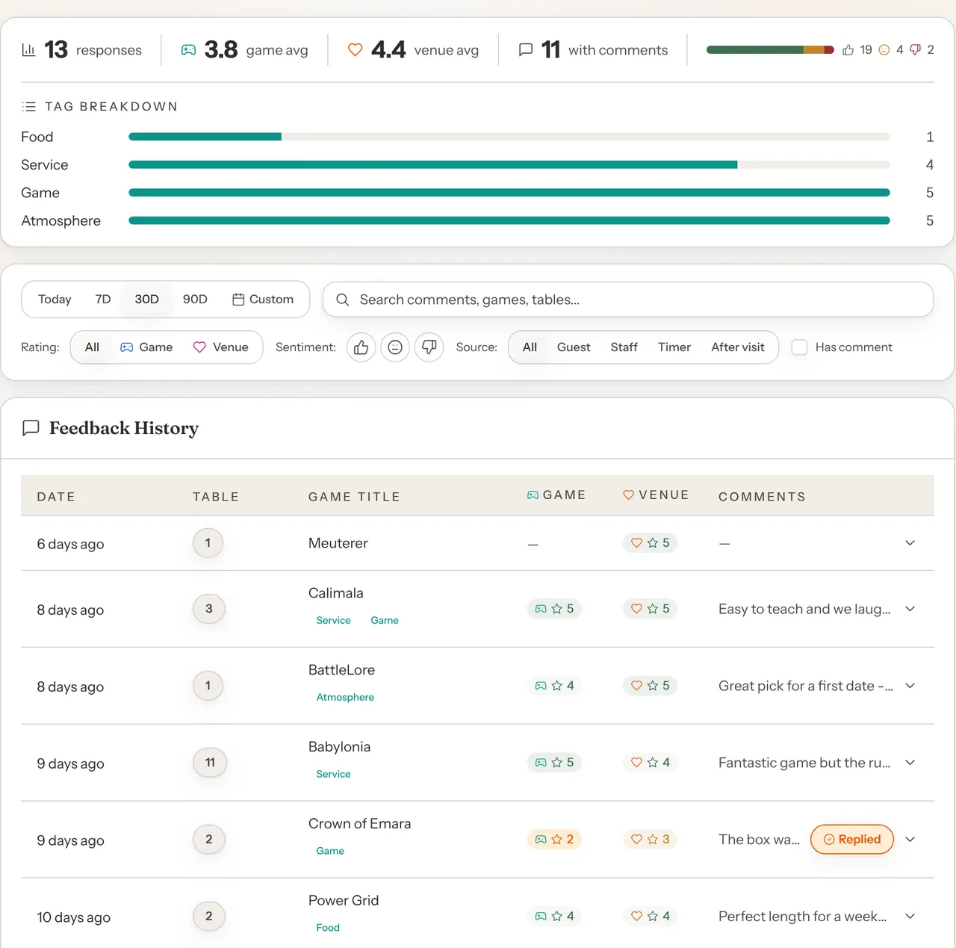
Task: Switch date range to 7D
Action: [x=103, y=300]
